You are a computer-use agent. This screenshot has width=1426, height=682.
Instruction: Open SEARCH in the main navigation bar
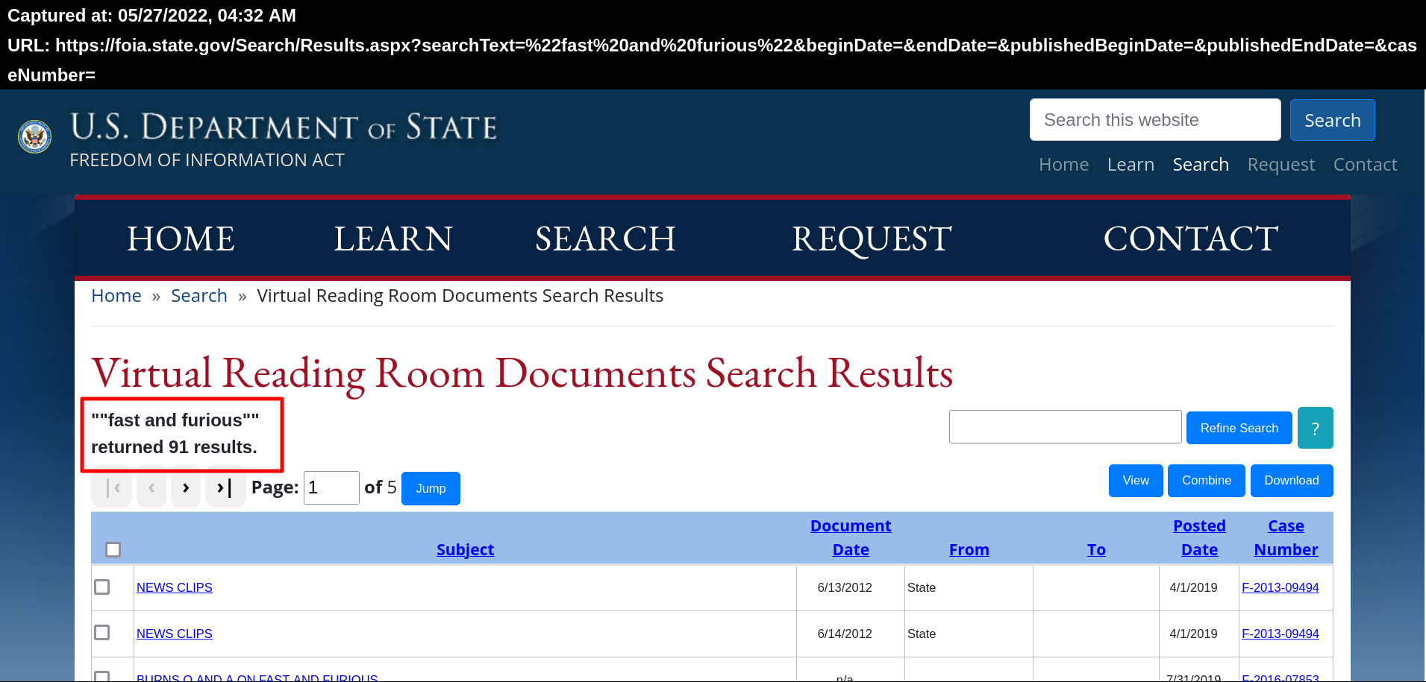(x=605, y=239)
